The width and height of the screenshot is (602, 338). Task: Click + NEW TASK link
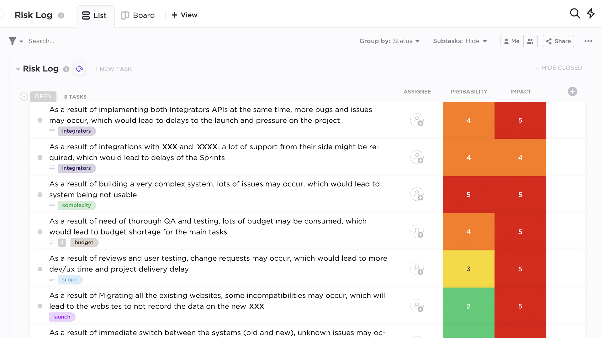(x=113, y=69)
